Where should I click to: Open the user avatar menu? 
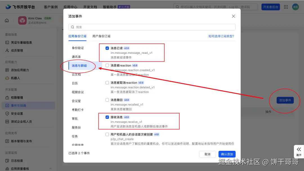(296, 7)
